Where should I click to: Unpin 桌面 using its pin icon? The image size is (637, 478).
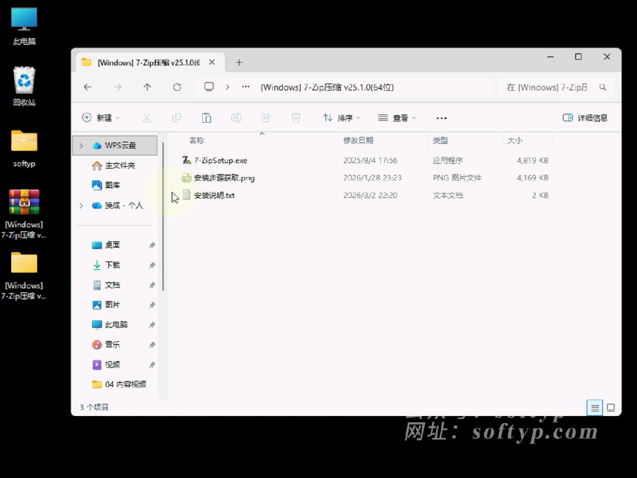coord(152,245)
